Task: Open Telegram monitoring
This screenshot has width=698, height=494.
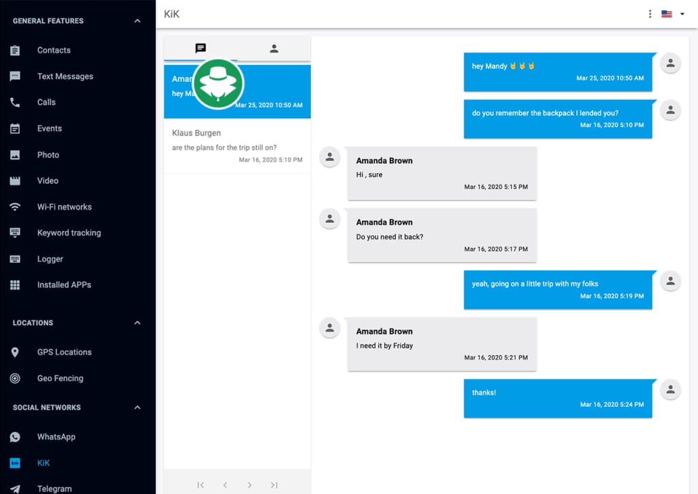Action: (55, 489)
